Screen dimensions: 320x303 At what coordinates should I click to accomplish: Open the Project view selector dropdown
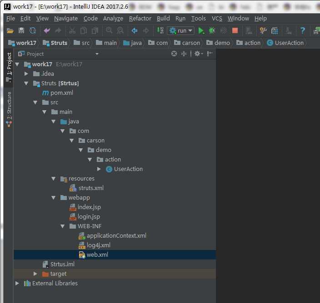point(97,54)
